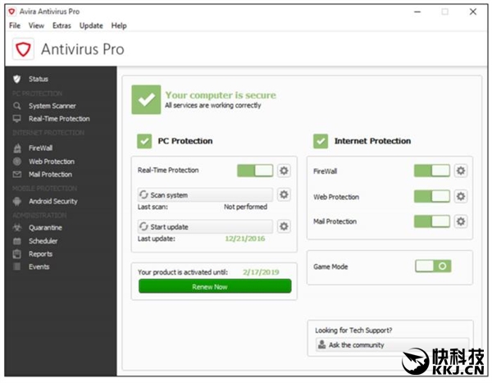The height and width of the screenshot is (383, 492).
Task: Click the System Scanner magnifier icon
Action: click(x=17, y=106)
